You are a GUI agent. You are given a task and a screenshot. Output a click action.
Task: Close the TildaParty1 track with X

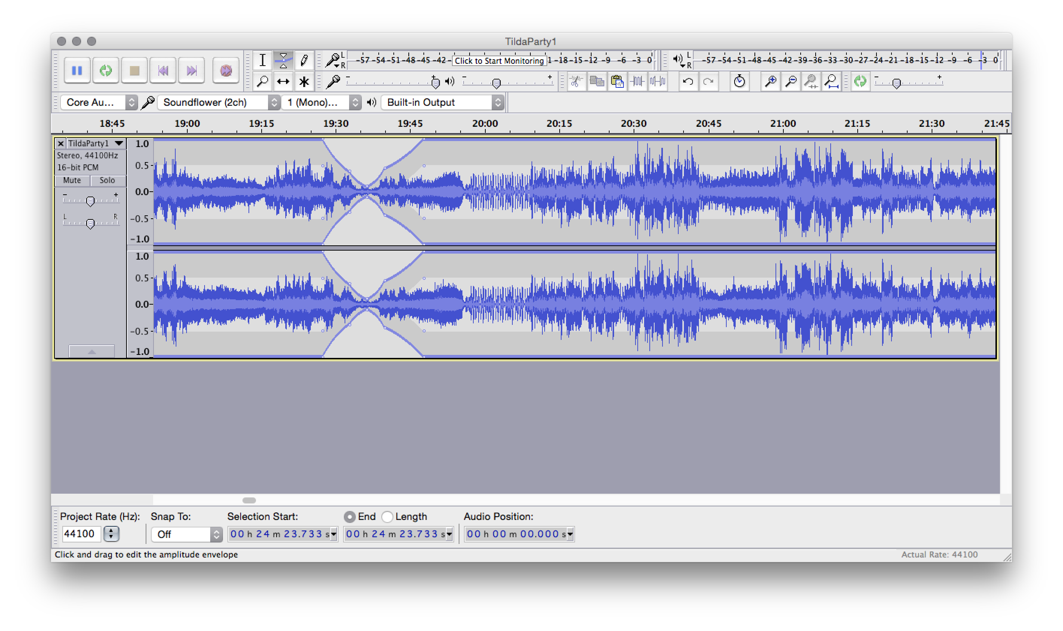click(61, 143)
